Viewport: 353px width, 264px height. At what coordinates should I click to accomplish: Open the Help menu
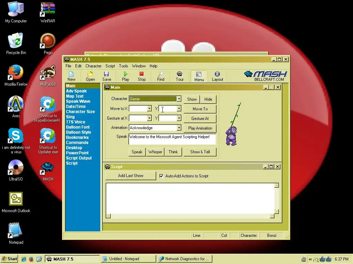point(153,66)
